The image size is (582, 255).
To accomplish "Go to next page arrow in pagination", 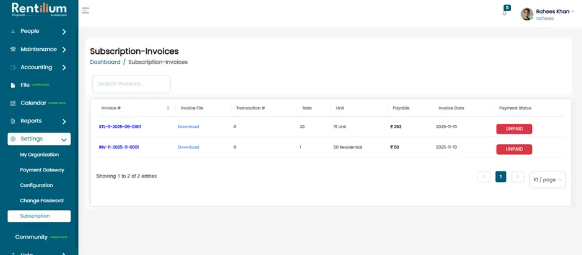I will 518,176.
